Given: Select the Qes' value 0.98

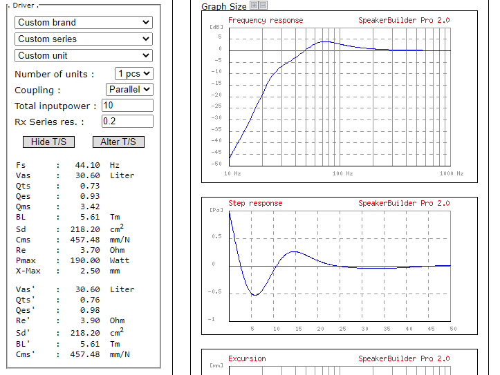Looking at the screenshot, I should (x=90, y=310).
